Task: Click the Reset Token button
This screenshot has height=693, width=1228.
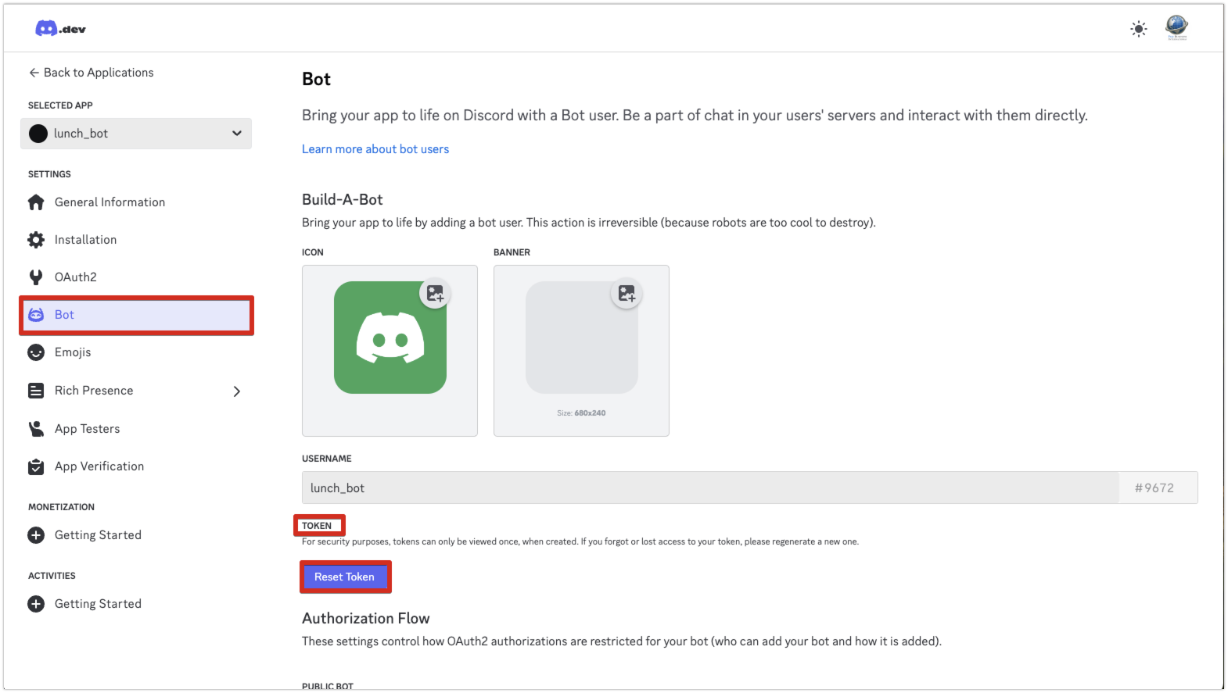Action: 344,577
